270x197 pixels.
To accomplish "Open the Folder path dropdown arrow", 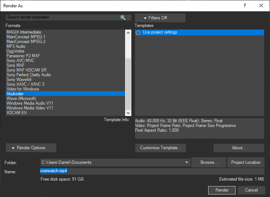I will pos(187,162).
